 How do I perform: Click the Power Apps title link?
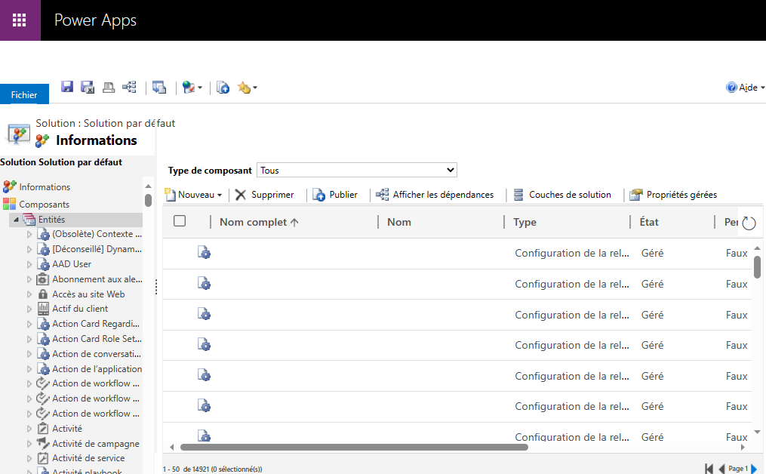[x=95, y=20]
